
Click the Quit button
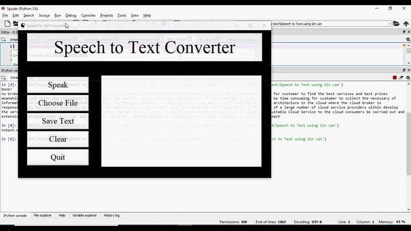[58, 157]
